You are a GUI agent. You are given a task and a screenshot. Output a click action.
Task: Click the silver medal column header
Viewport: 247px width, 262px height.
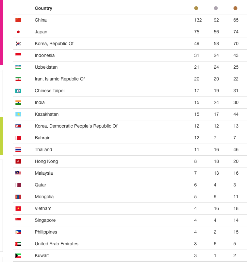[216, 8]
